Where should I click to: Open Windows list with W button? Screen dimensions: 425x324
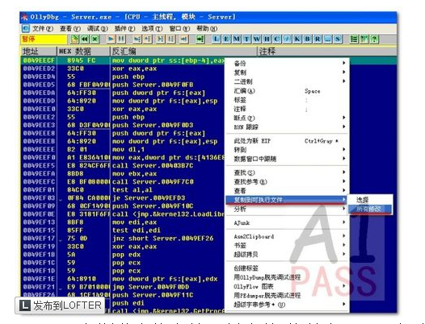click(x=256, y=39)
